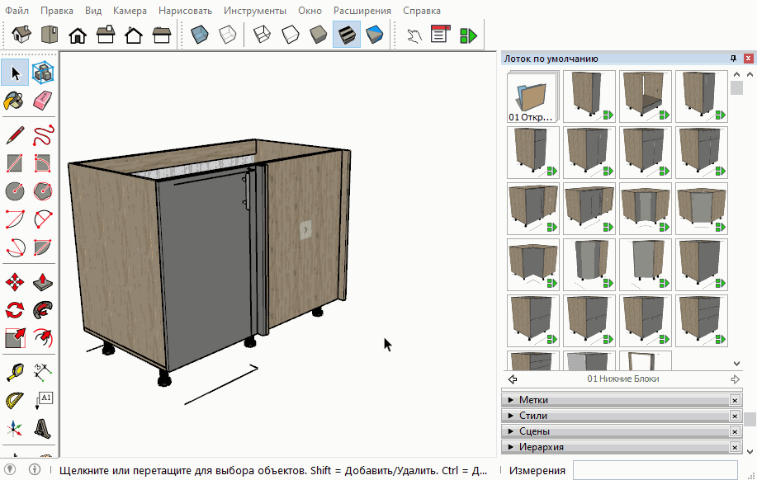Select the Tape Measure tool
The image size is (757, 480).
[15, 372]
